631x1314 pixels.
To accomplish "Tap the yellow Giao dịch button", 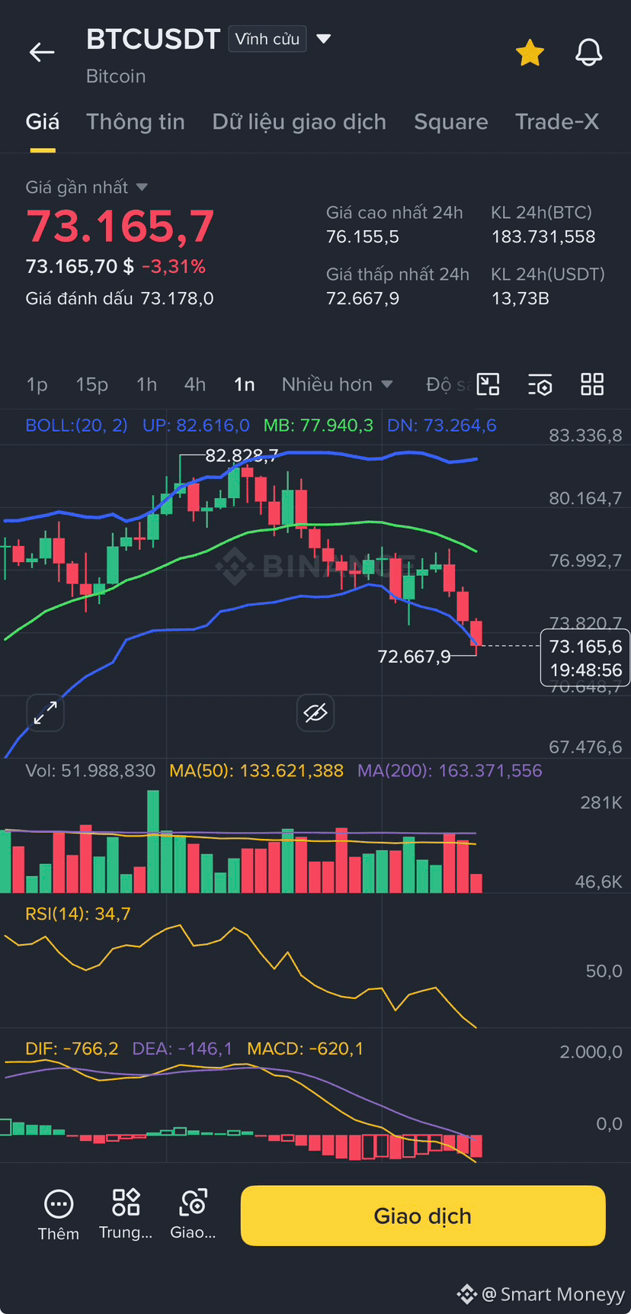I will [x=423, y=1216].
